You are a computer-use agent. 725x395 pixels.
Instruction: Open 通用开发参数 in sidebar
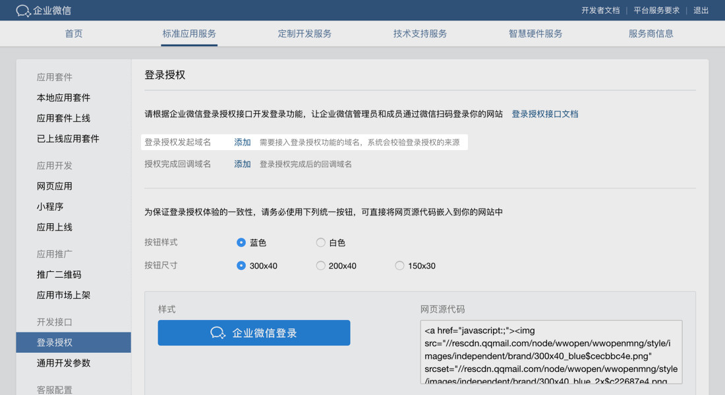pos(63,363)
